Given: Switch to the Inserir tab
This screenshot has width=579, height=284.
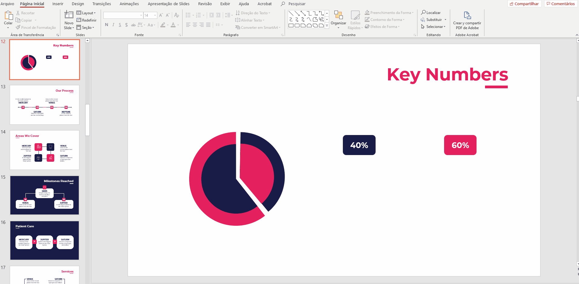Looking at the screenshot, I should click(58, 4).
